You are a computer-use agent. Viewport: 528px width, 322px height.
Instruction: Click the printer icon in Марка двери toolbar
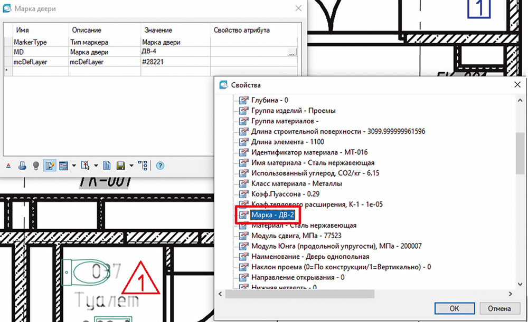point(22,165)
